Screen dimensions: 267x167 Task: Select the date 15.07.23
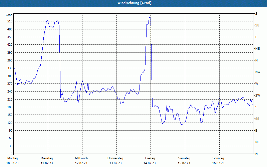pyautogui.click(x=184, y=163)
